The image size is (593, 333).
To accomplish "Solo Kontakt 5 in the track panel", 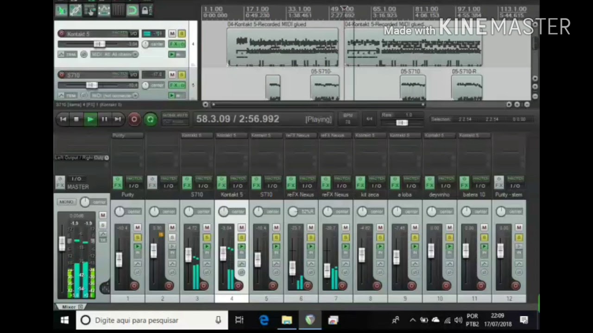I will pyautogui.click(x=182, y=34).
